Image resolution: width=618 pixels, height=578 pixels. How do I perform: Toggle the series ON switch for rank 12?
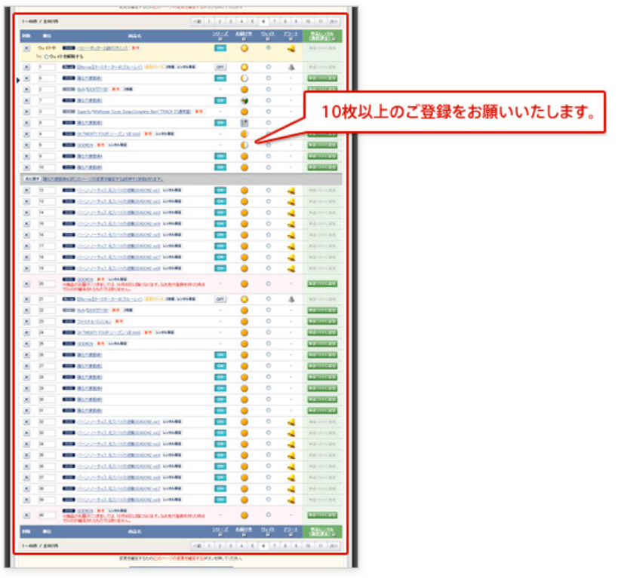click(x=220, y=191)
